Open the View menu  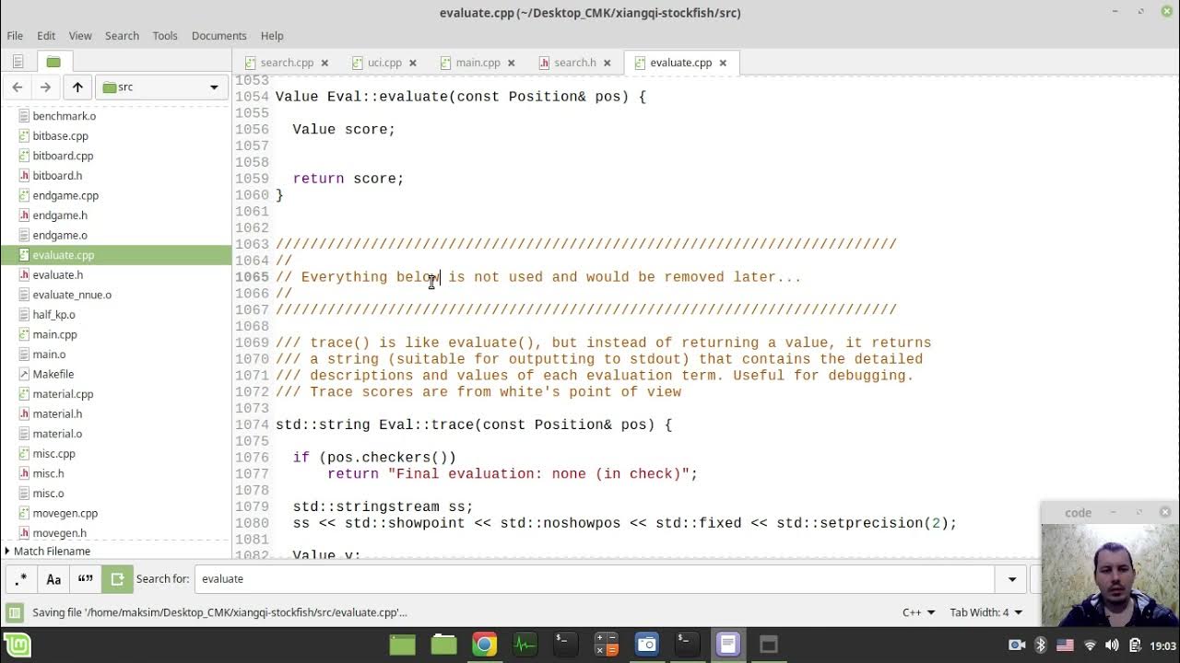tap(80, 35)
